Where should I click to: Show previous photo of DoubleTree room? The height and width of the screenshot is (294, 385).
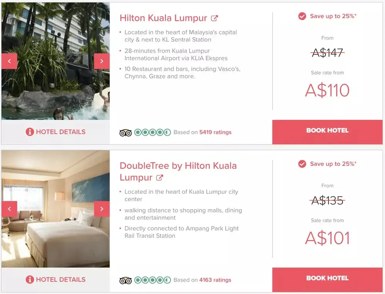point(9,209)
